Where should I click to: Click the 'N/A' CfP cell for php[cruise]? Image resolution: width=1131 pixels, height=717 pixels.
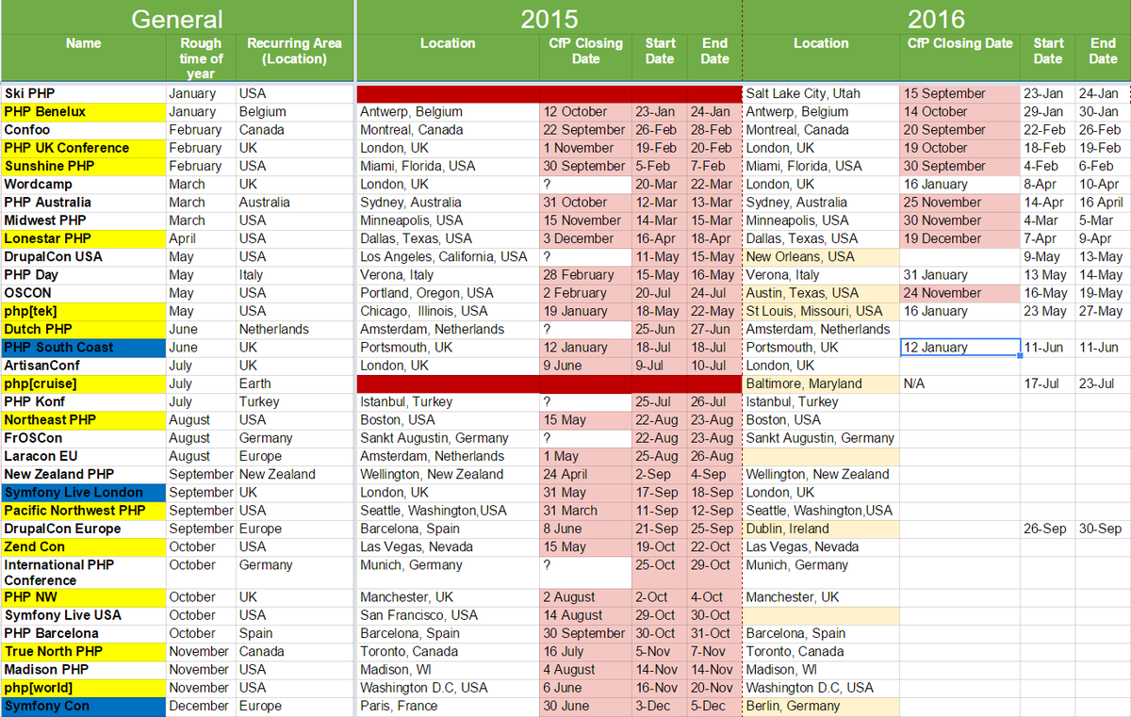tap(960, 383)
